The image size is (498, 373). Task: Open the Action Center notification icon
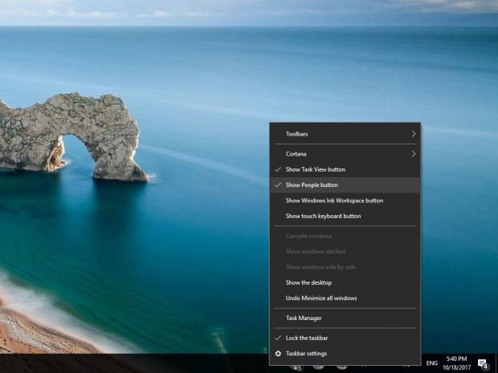click(484, 363)
